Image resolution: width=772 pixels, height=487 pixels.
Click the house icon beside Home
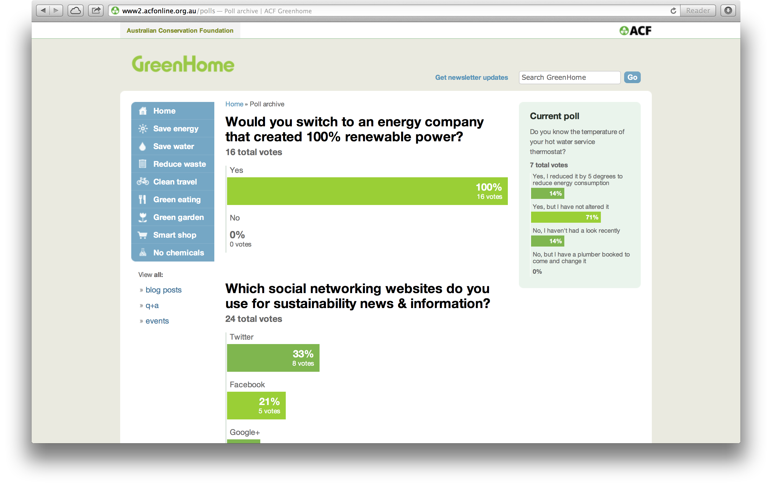pyautogui.click(x=143, y=111)
